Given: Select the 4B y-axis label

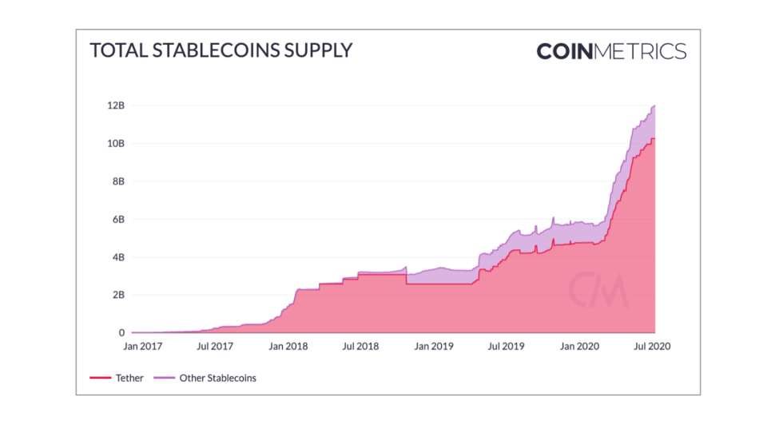Looking at the screenshot, I should (x=117, y=257).
